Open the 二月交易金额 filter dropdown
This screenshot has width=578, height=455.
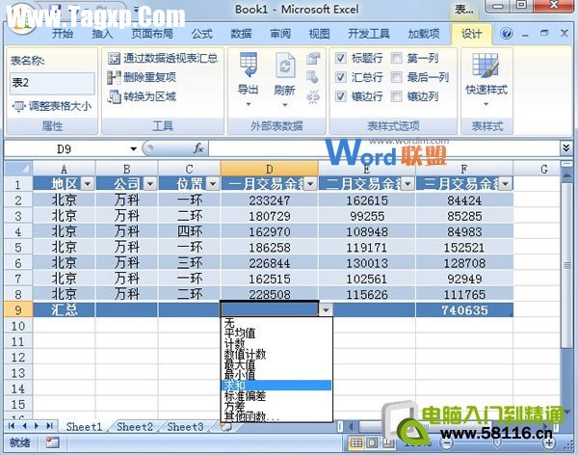407,183
